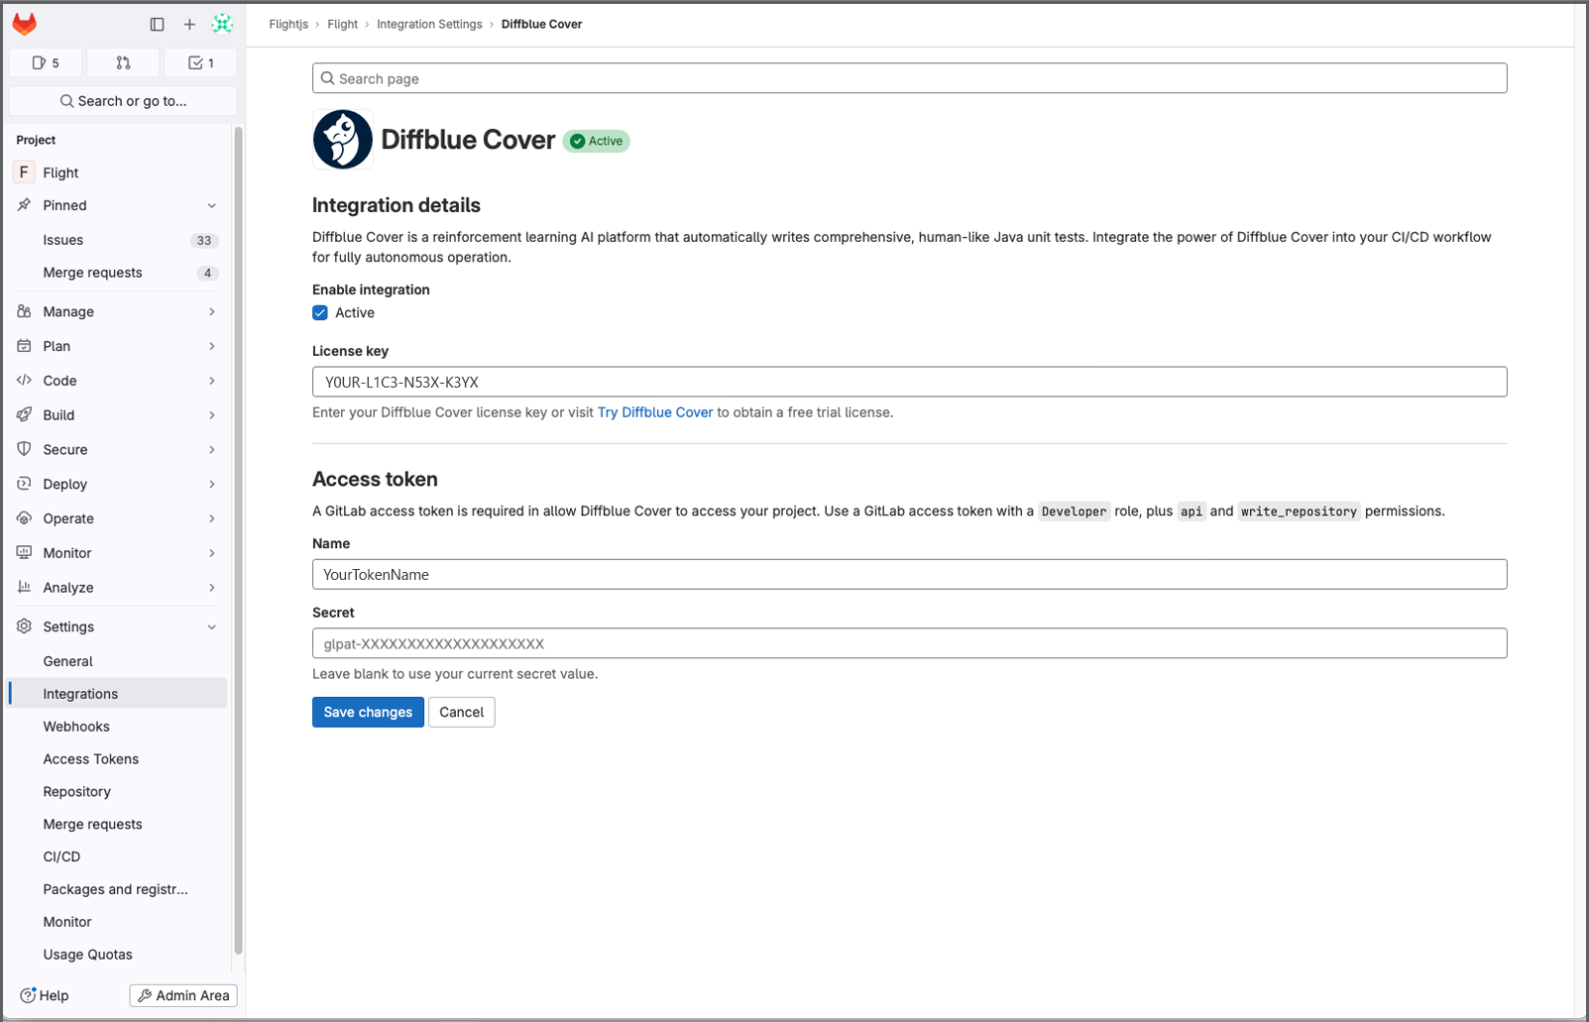Focus the License key input field
The height and width of the screenshot is (1022, 1589).
[x=910, y=382]
